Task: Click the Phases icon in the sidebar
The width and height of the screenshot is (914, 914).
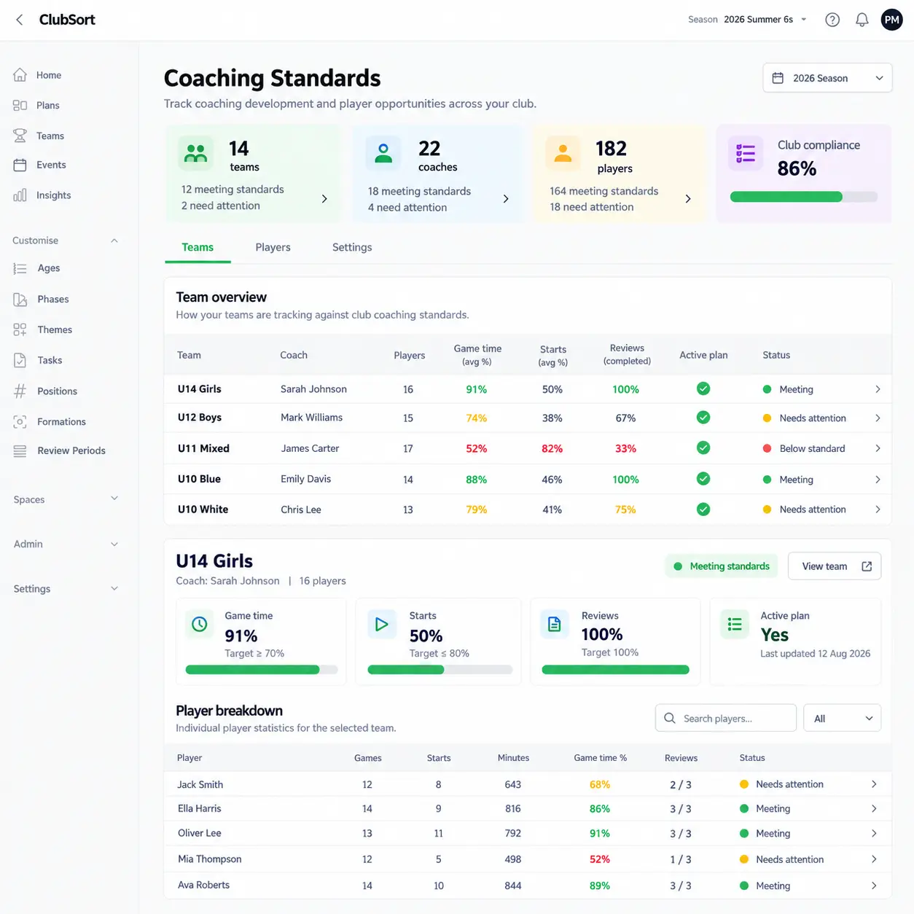Action: [x=20, y=299]
